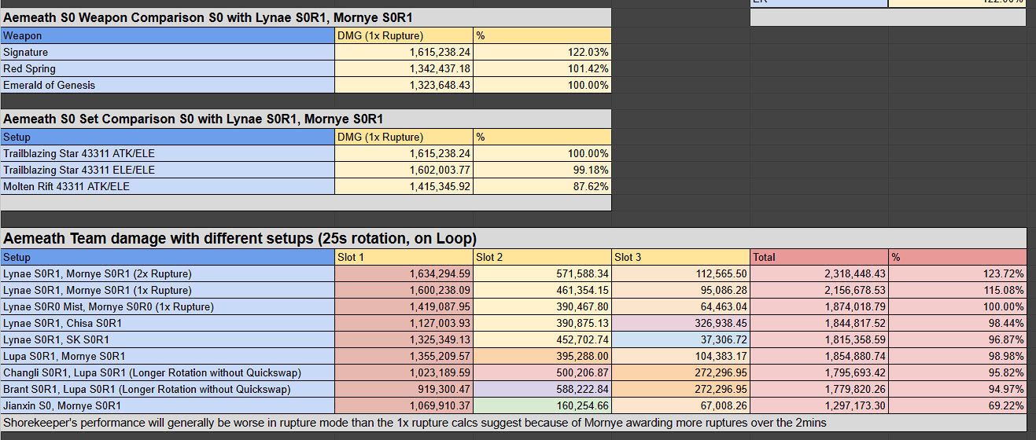Click Slot 3 value 112,565.50
1036x440 pixels.
(681, 273)
